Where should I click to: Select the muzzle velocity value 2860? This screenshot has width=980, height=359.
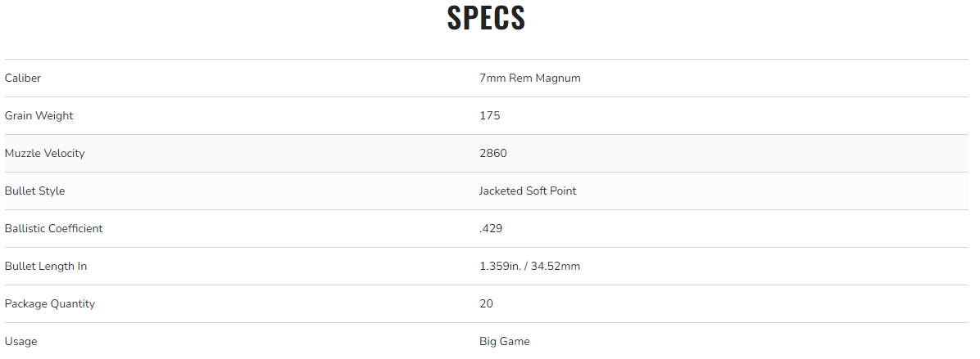point(492,154)
